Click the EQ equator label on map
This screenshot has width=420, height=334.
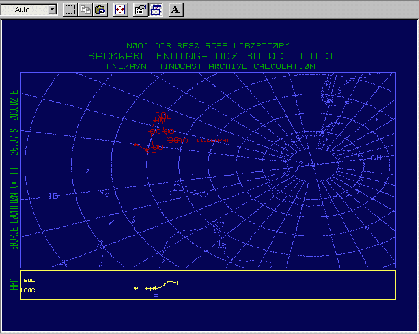[63, 262]
